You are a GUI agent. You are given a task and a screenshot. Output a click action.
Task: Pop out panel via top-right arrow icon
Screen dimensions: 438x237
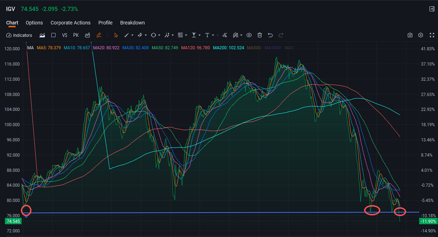point(432,9)
